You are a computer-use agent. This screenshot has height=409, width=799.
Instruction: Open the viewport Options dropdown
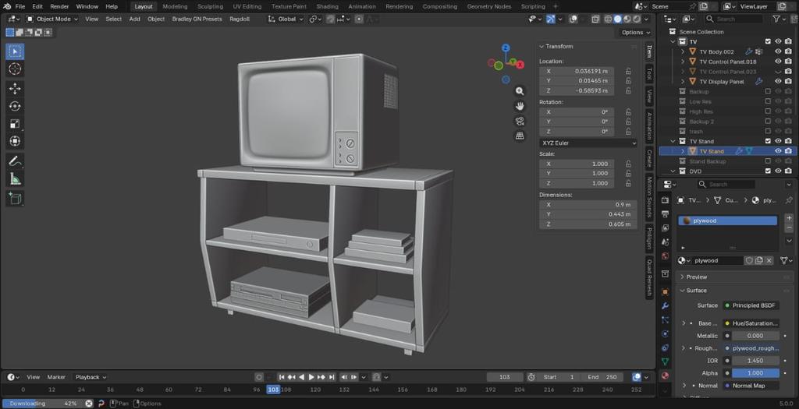tap(635, 32)
